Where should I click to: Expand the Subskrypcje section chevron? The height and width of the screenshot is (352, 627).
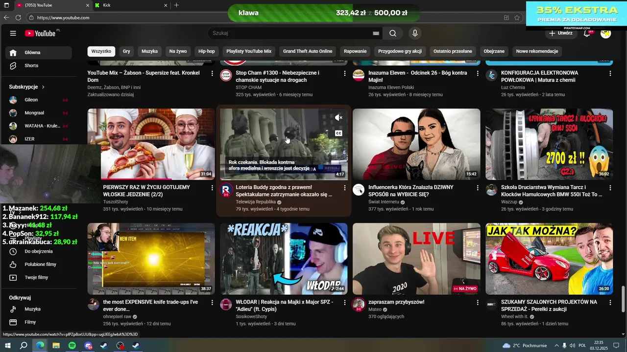(x=43, y=87)
